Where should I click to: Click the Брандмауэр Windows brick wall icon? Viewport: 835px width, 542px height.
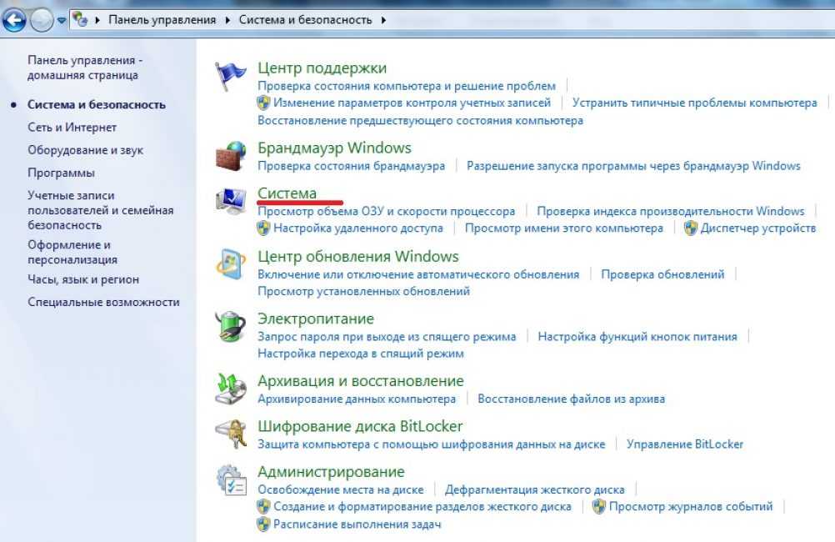(x=231, y=157)
